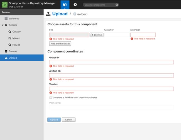Select Custom search in sidebar

(x=17, y=32)
